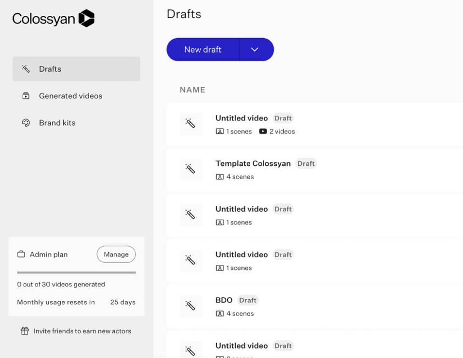Open Brand kits via the palette icon

coord(27,123)
